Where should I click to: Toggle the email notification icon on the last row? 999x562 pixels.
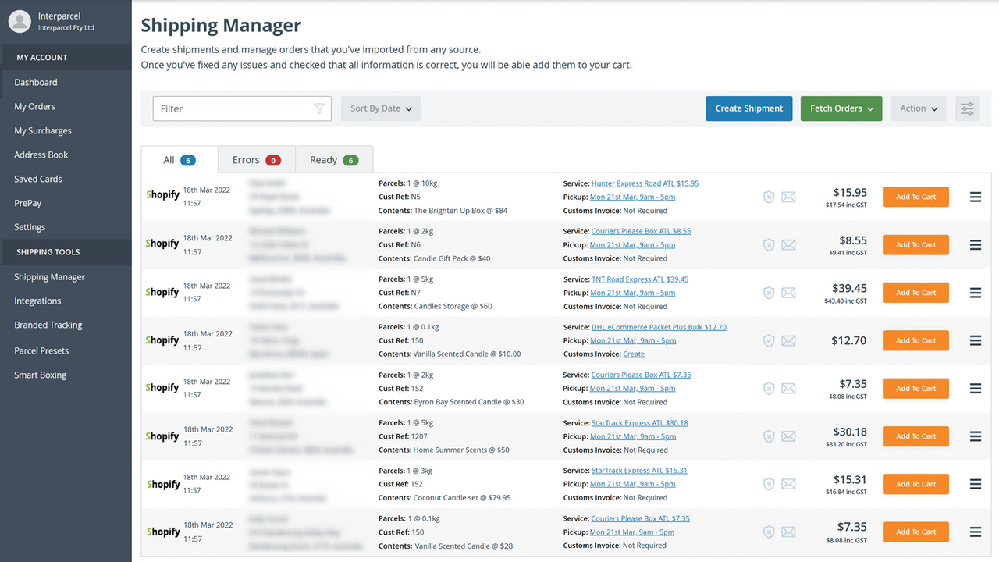tap(788, 532)
